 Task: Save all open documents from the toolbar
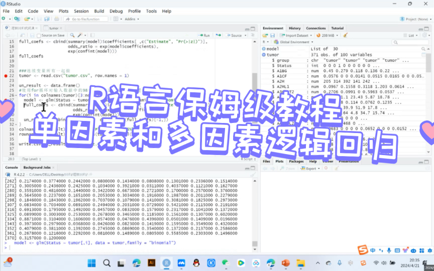click(47, 19)
